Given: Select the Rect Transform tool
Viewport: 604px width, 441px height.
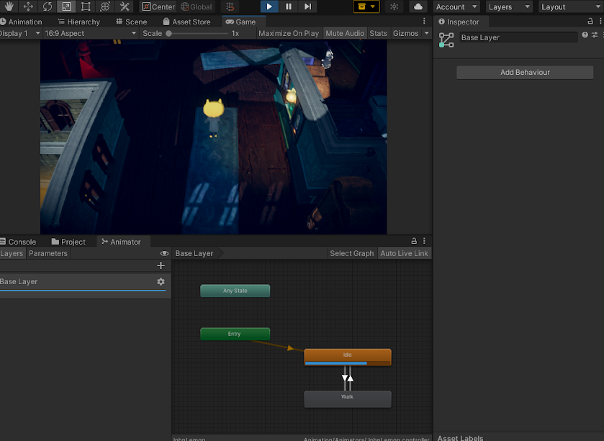Looking at the screenshot, I should tap(86, 6).
